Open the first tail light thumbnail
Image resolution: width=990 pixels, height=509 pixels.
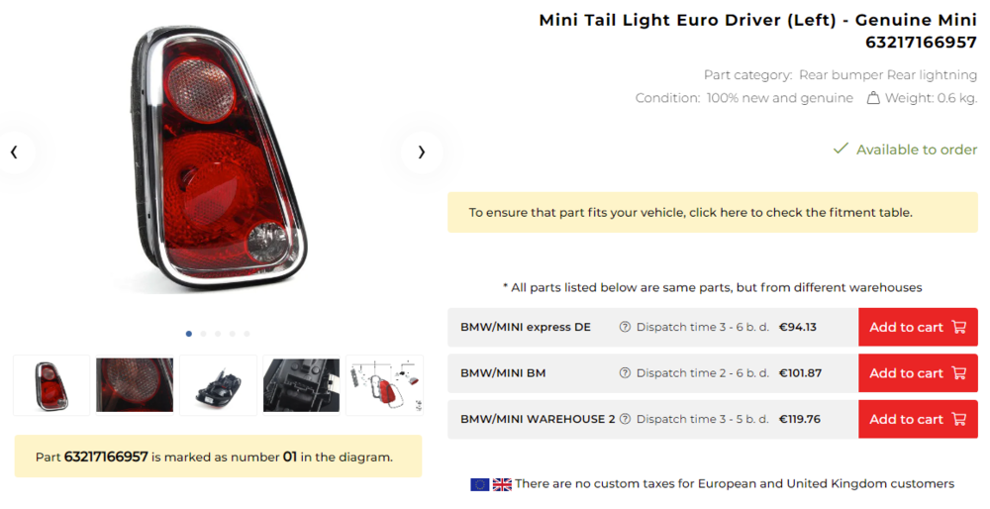coord(51,385)
